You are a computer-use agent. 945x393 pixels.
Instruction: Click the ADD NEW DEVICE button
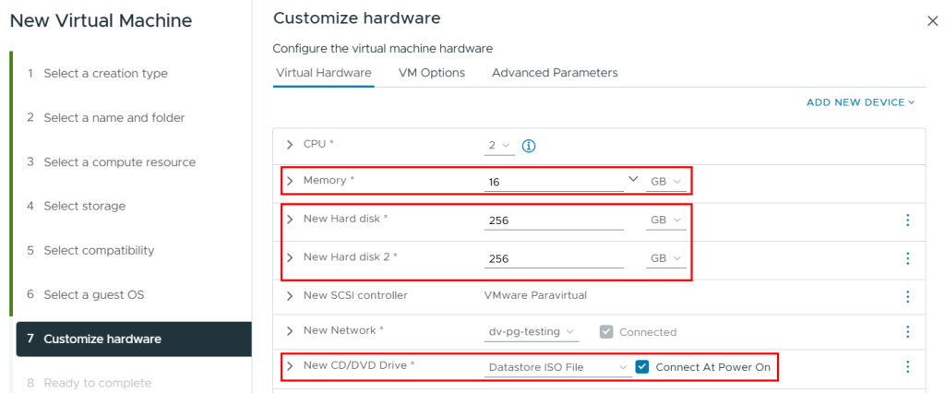(x=860, y=102)
